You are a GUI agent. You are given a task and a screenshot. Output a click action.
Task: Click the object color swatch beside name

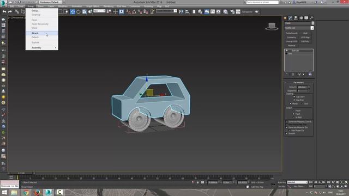(312, 23)
